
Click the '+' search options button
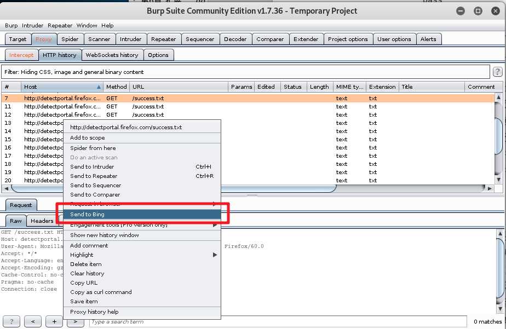point(54,321)
